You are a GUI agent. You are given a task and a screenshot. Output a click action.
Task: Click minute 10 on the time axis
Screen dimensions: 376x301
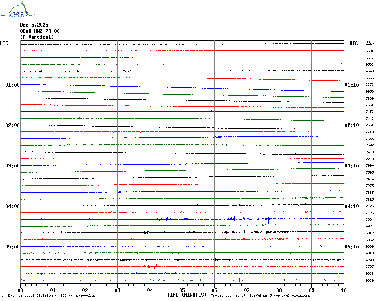point(343,290)
